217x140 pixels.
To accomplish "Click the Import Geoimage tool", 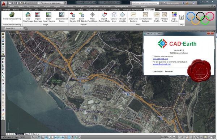I will (38, 17).
